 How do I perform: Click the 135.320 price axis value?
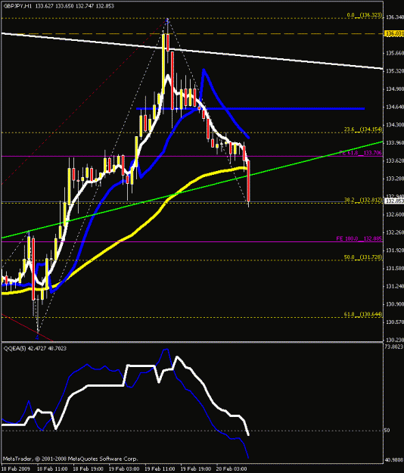tap(394, 71)
